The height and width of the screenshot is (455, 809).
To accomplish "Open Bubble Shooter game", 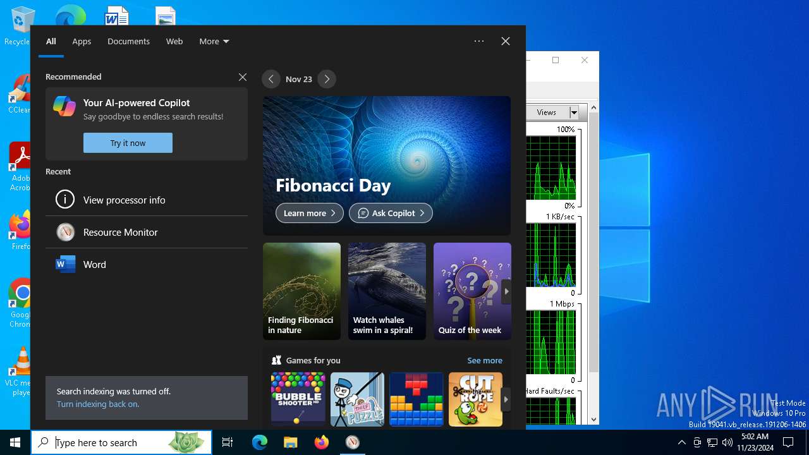I will click(298, 399).
